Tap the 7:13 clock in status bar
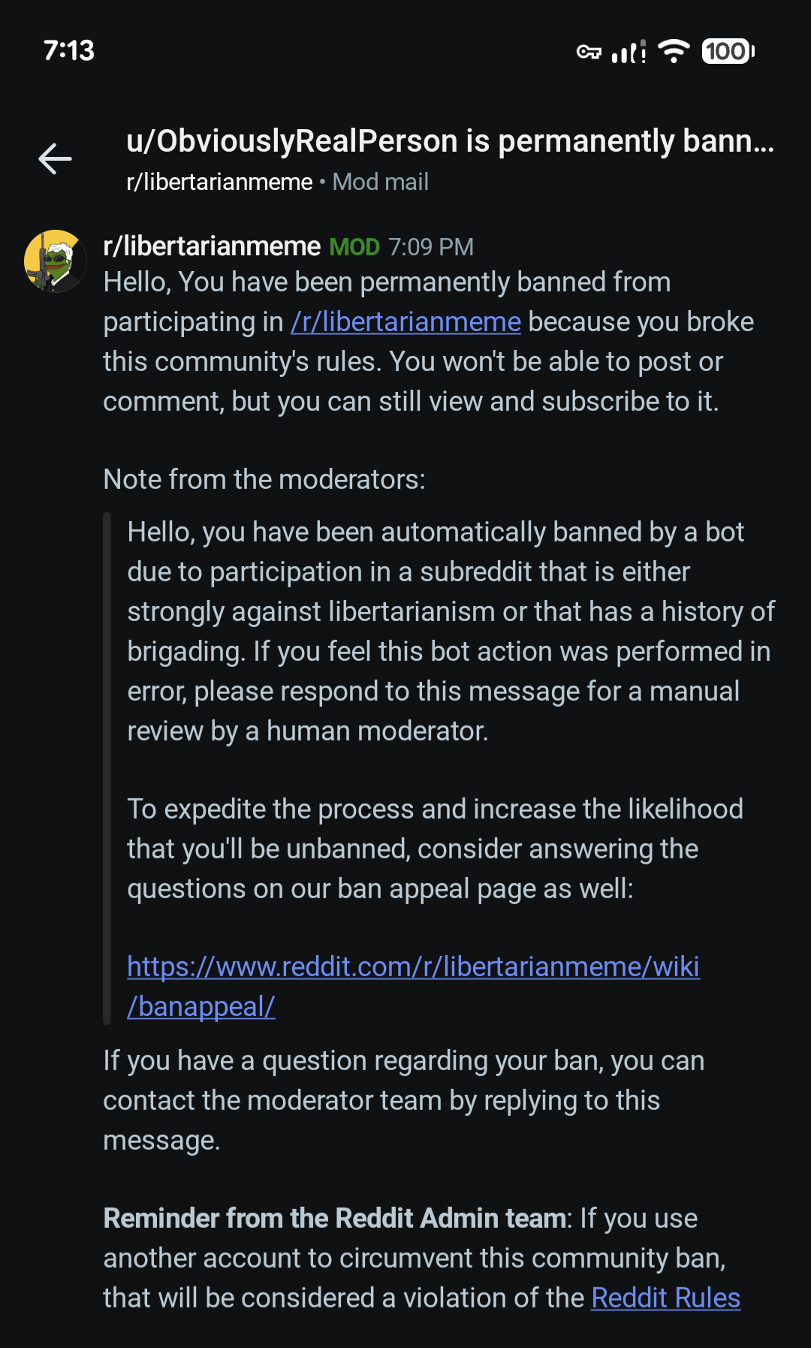The height and width of the screenshot is (1348, 811). click(x=69, y=50)
